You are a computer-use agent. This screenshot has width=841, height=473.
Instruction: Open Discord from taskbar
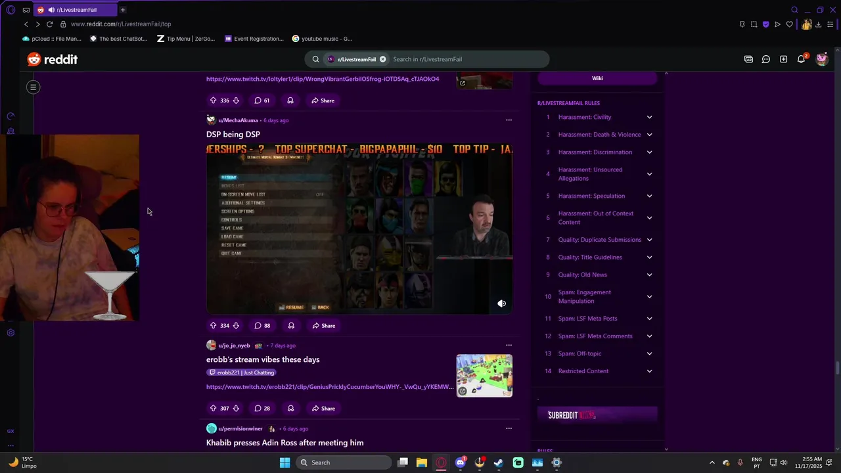[x=461, y=462]
